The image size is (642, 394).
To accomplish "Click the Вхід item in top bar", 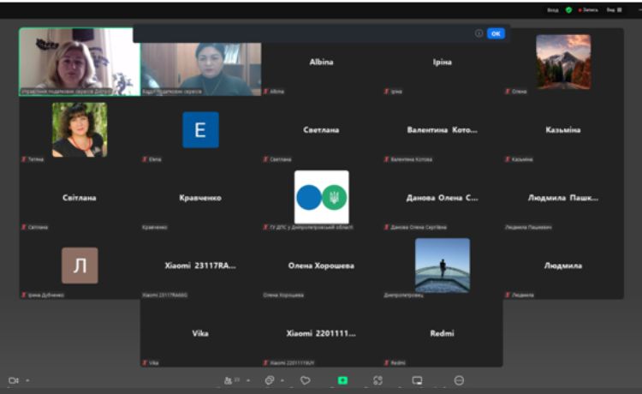I will (x=553, y=10).
